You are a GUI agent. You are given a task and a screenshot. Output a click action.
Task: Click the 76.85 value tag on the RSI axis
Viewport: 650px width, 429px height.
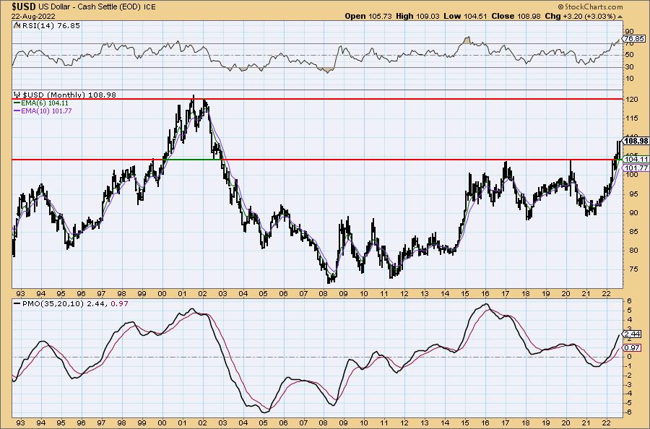pyautogui.click(x=635, y=38)
